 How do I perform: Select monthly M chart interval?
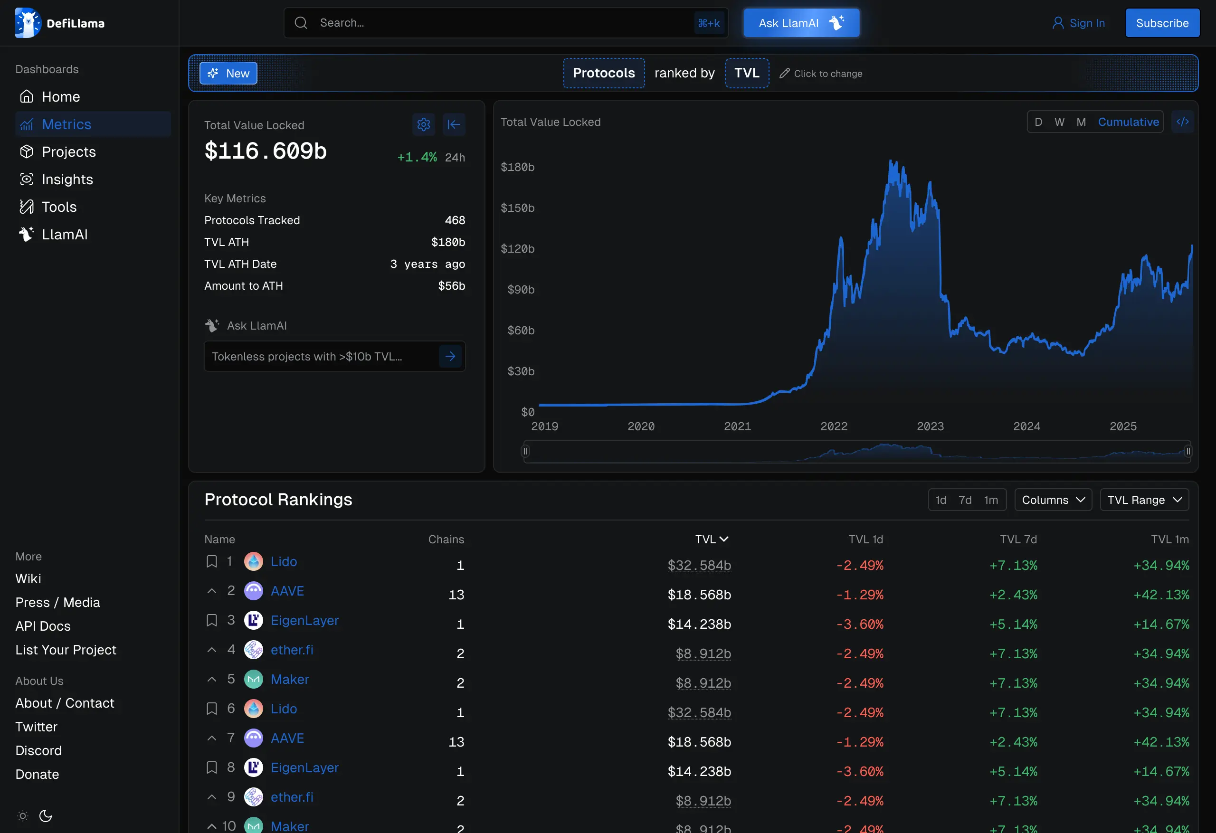click(1081, 122)
